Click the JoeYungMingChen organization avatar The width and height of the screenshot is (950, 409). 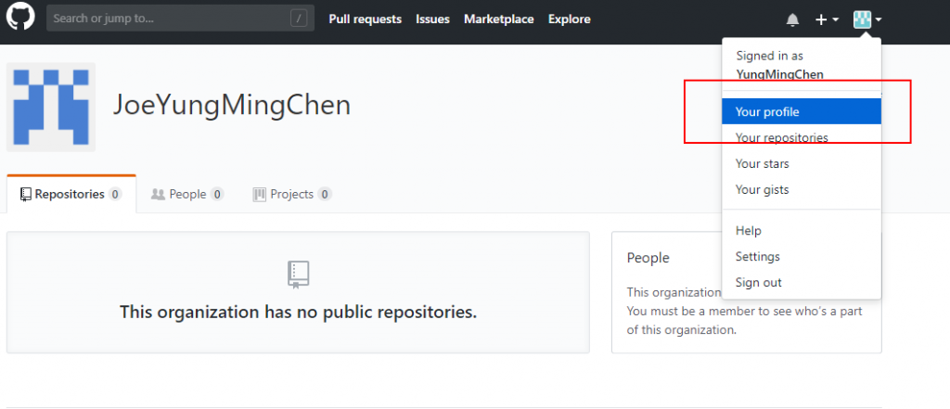51,107
